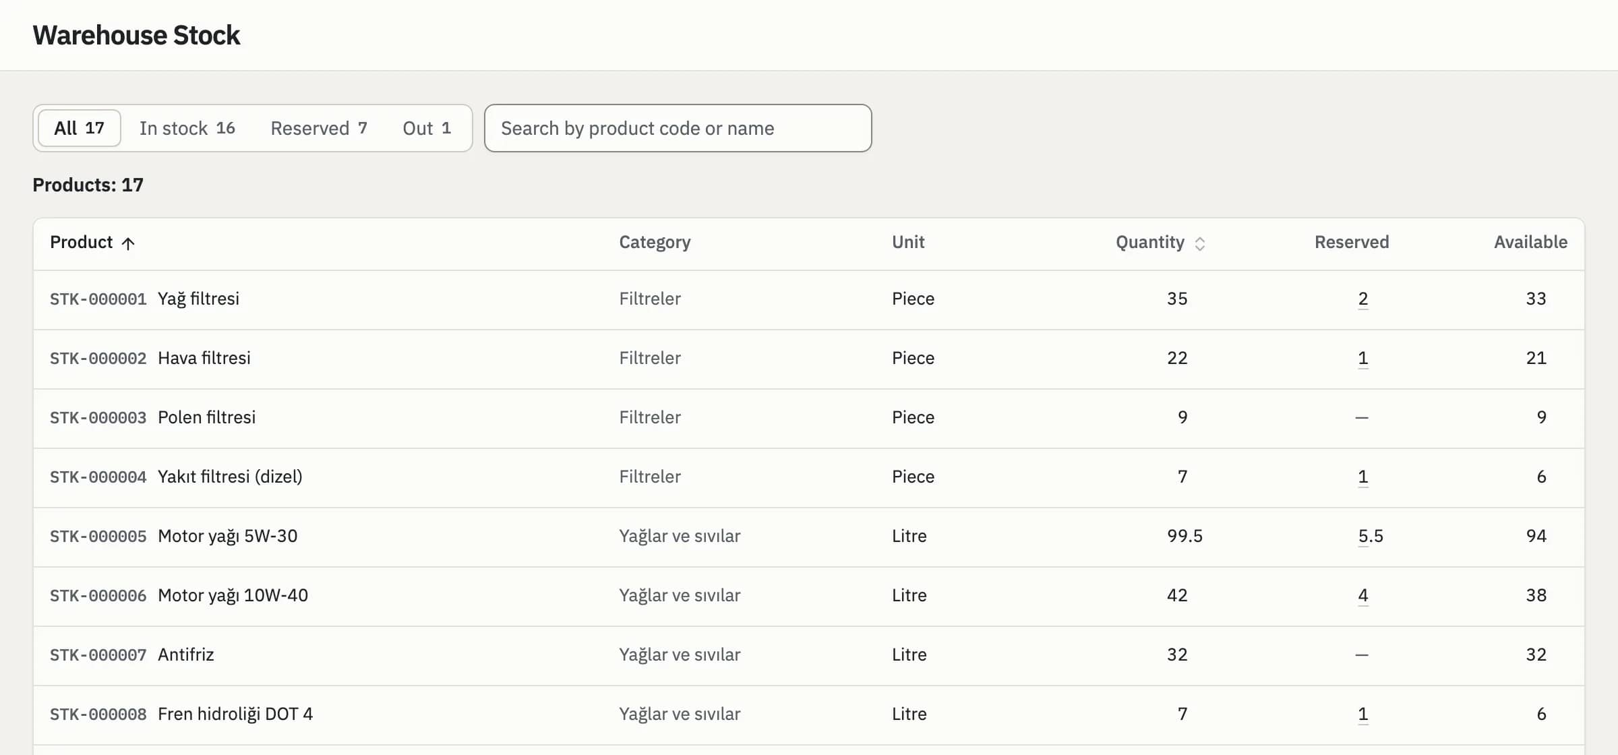This screenshot has width=1618, height=755.
Task: Click the Available column header
Action: [x=1530, y=242]
